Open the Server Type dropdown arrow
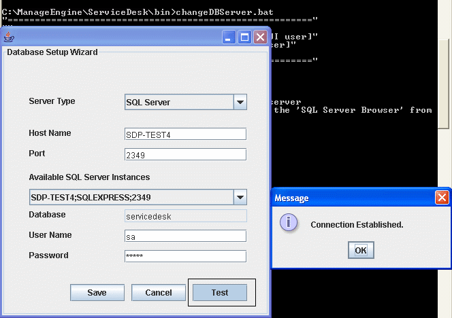 240,102
